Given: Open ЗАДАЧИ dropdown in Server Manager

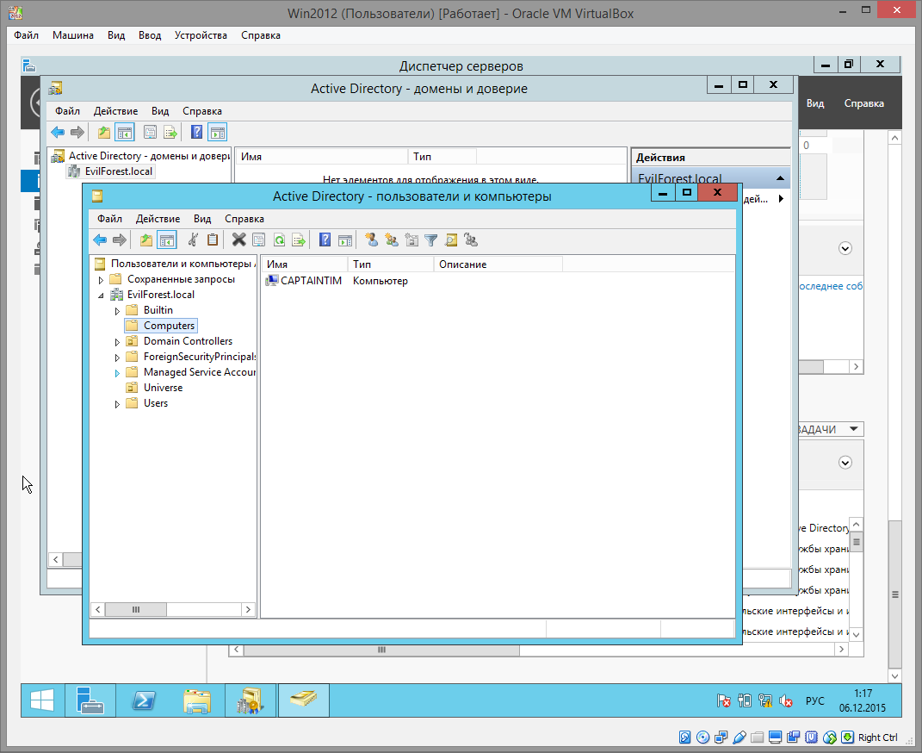Looking at the screenshot, I should point(854,429).
